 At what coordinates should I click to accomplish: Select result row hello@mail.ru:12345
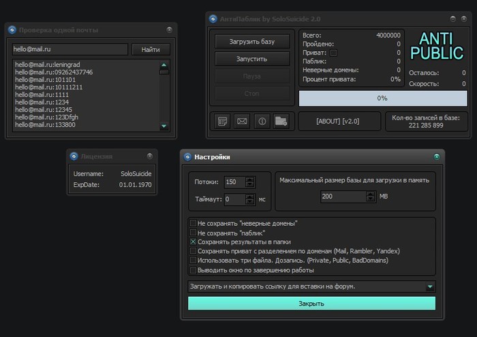pos(44,110)
